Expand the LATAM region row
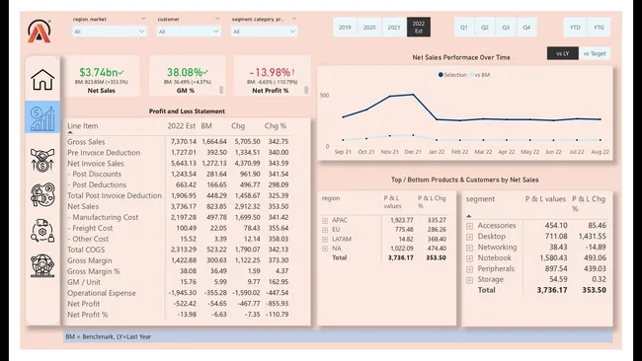The image size is (642, 361). click(325, 239)
